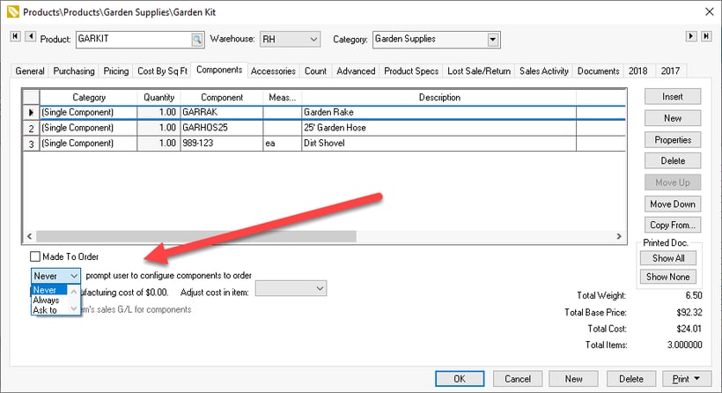The width and height of the screenshot is (722, 393).
Task: Click next record navigation arrow
Action: pos(691,36)
